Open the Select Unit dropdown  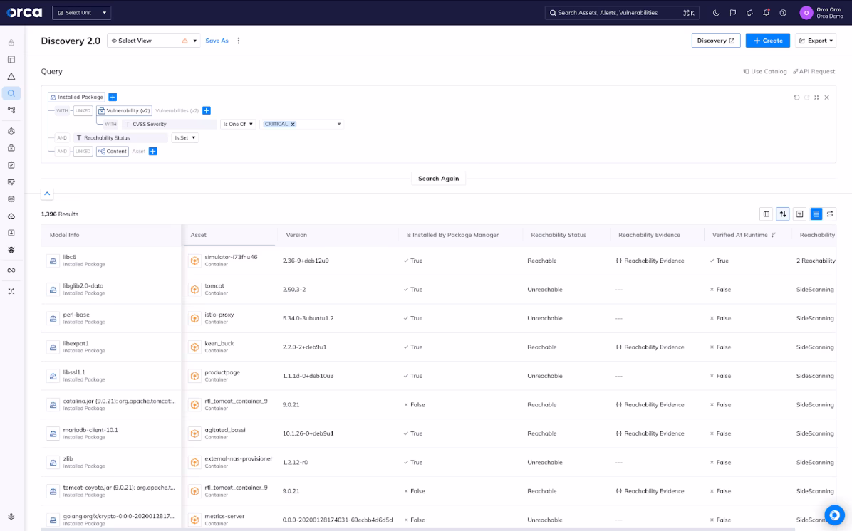click(82, 13)
